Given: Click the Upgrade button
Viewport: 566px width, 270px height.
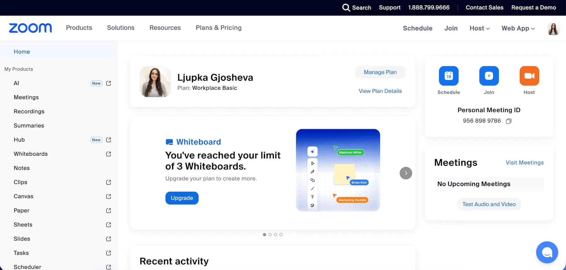Looking at the screenshot, I should [x=182, y=198].
